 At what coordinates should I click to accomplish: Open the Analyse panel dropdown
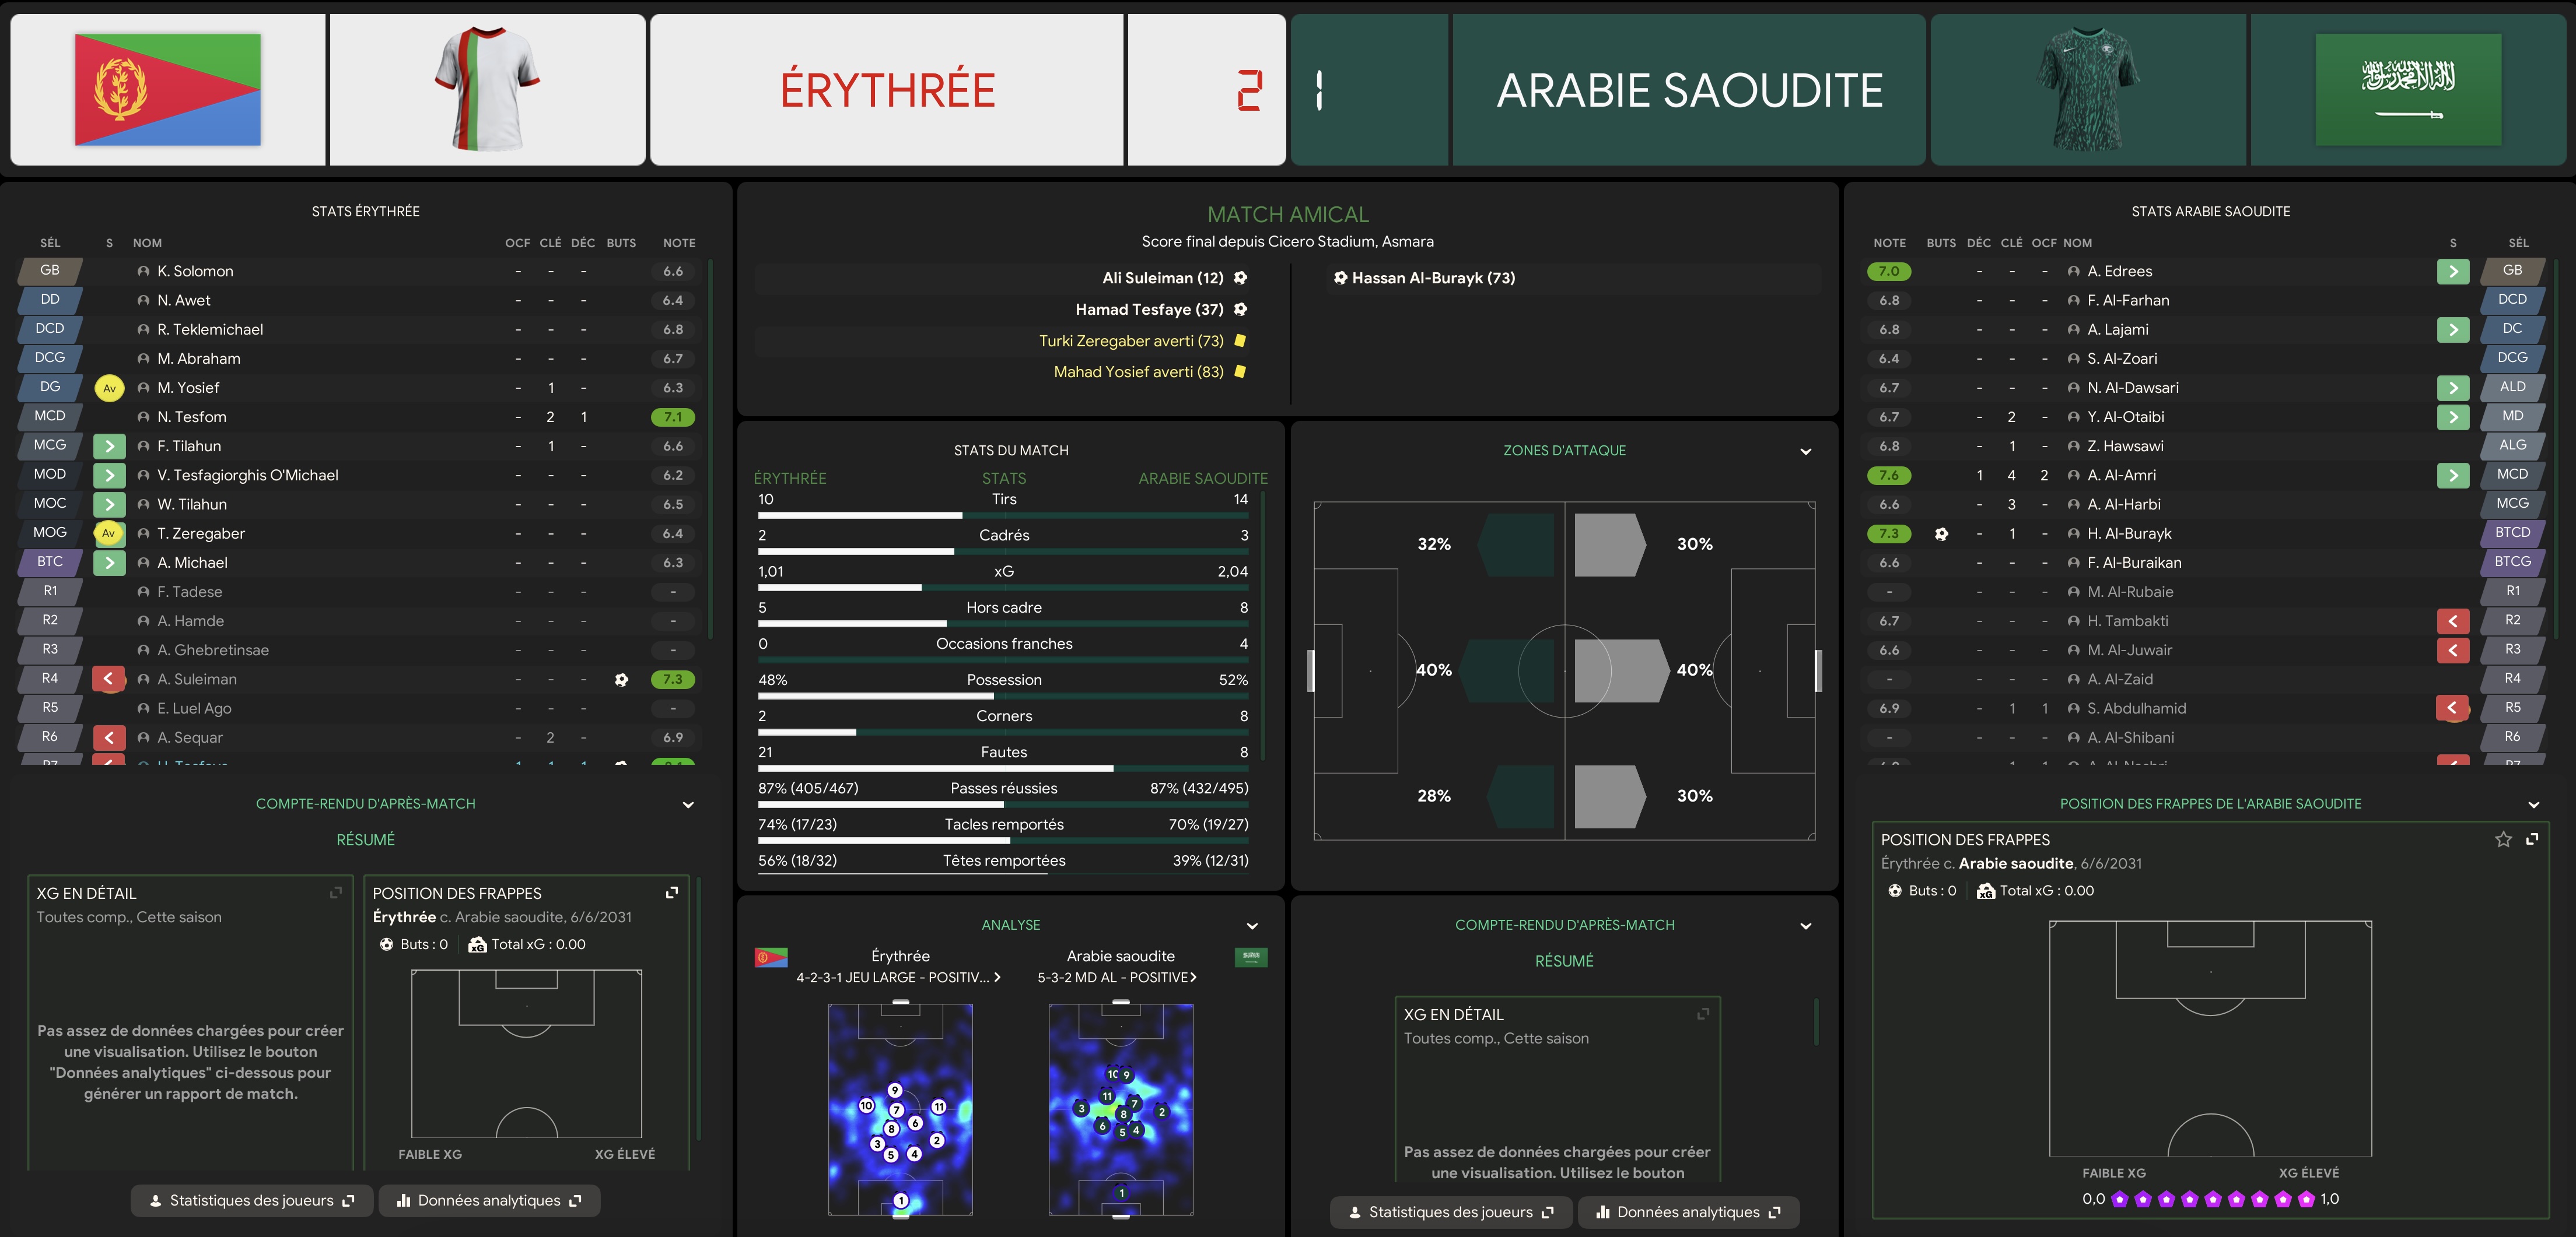click(x=1252, y=926)
